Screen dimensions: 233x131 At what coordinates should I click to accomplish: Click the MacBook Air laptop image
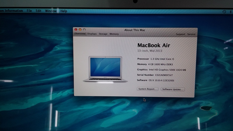click(x=105, y=69)
